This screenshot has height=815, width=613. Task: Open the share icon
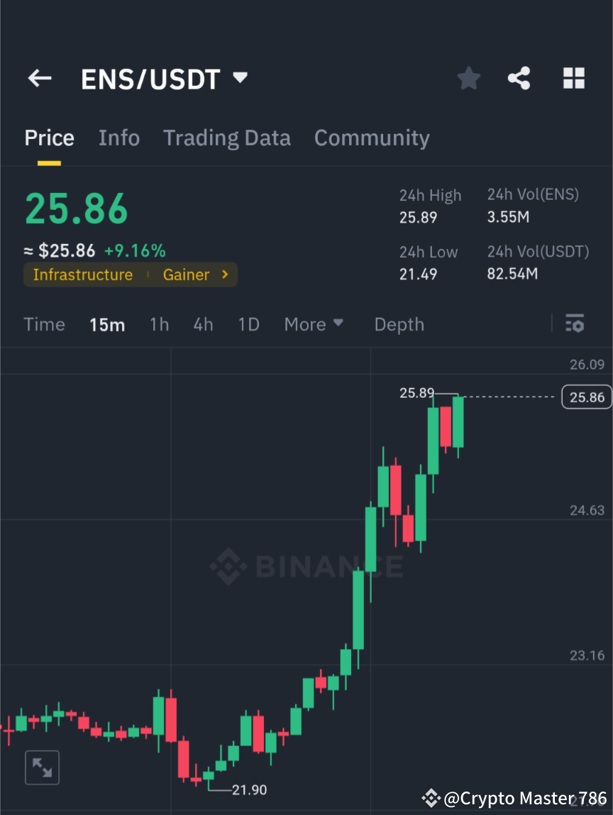click(x=519, y=78)
